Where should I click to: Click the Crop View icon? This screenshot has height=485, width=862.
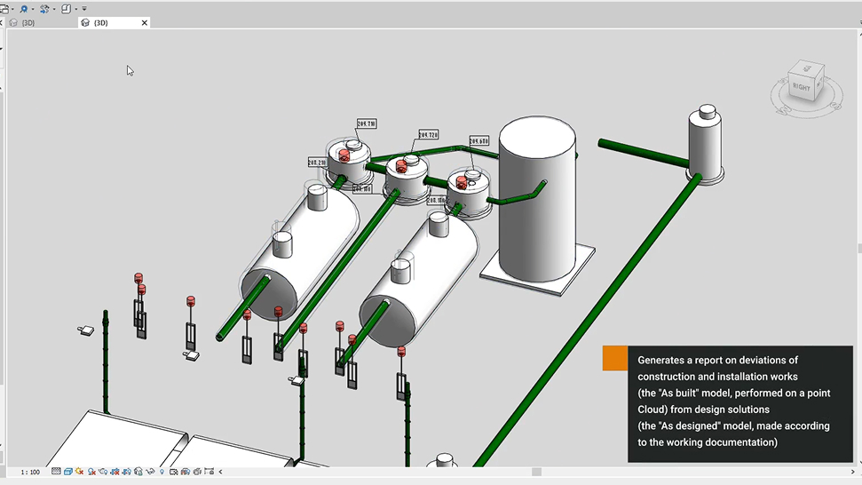(115, 472)
